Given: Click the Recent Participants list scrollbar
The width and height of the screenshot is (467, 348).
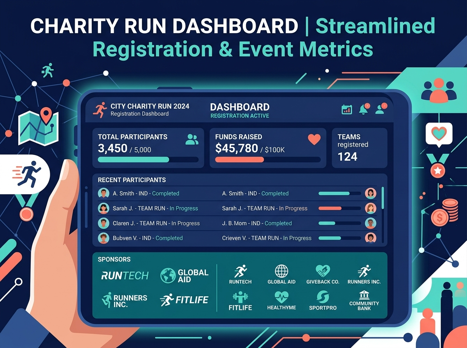Looking at the screenshot, I should coord(383,215).
